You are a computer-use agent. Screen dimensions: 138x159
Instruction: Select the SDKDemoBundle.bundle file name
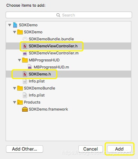click(51, 39)
